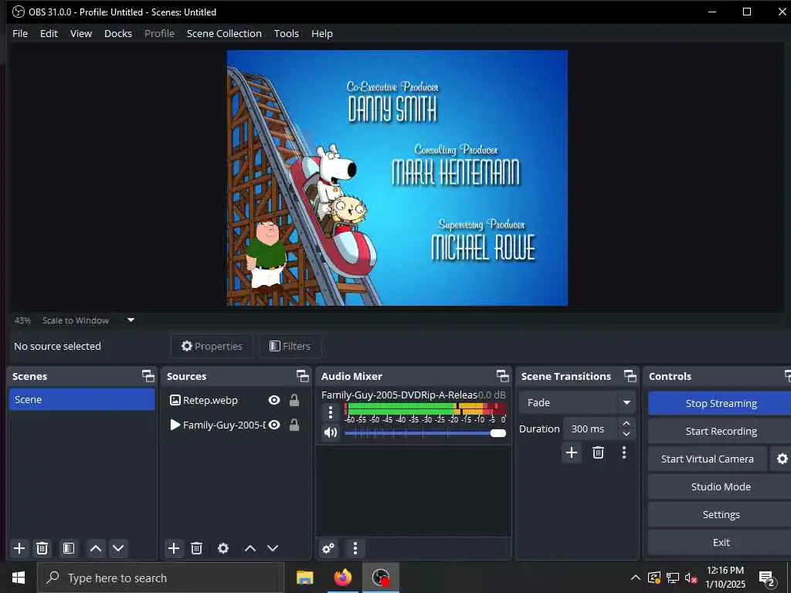Open source properties gear in Sources panel

pos(223,548)
